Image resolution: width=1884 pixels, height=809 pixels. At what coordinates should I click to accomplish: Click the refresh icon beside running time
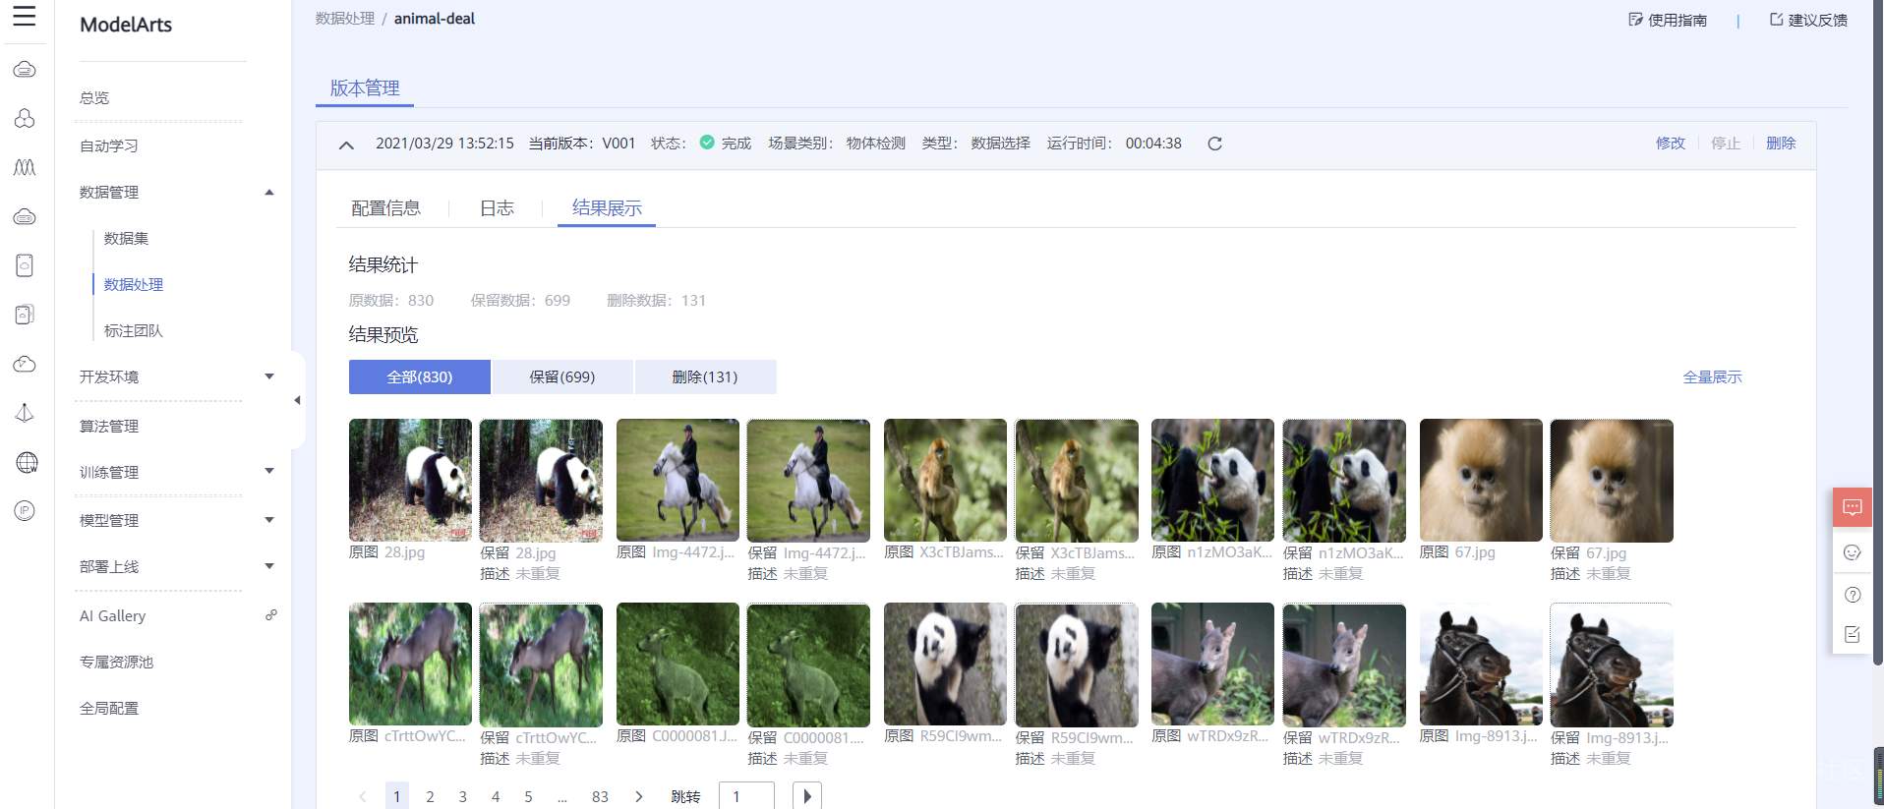(1214, 144)
